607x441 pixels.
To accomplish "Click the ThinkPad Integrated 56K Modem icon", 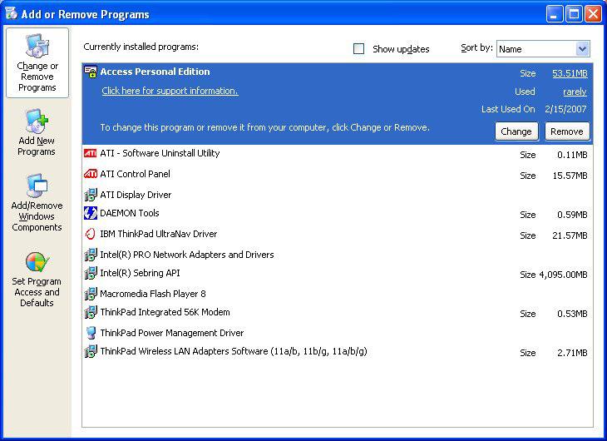I will coord(91,312).
